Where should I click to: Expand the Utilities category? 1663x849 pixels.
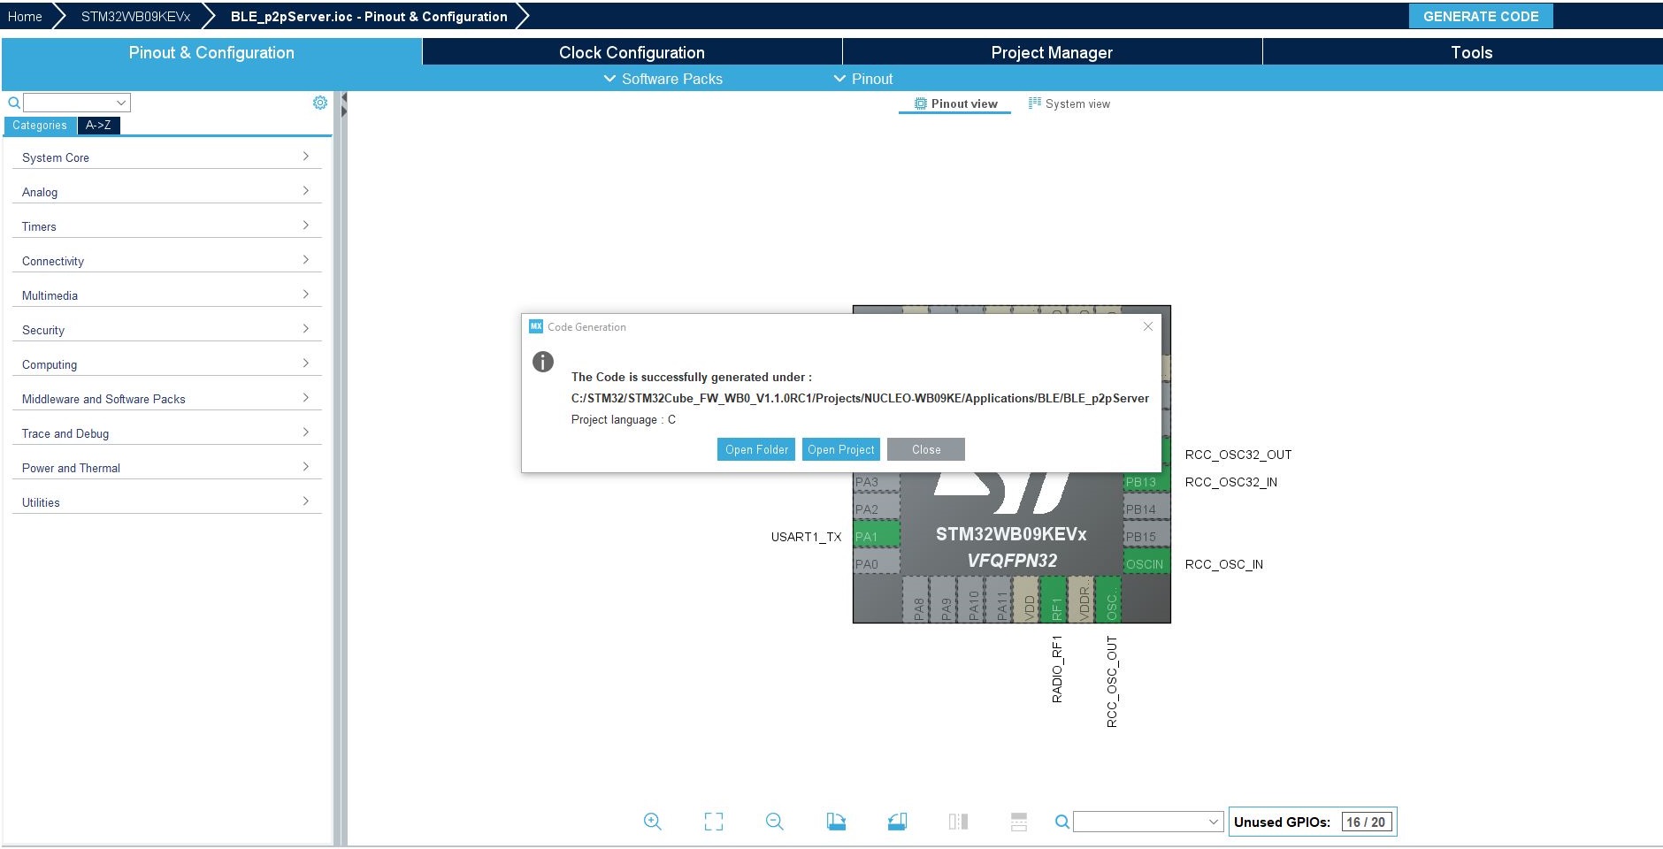pyautogui.click(x=166, y=502)
